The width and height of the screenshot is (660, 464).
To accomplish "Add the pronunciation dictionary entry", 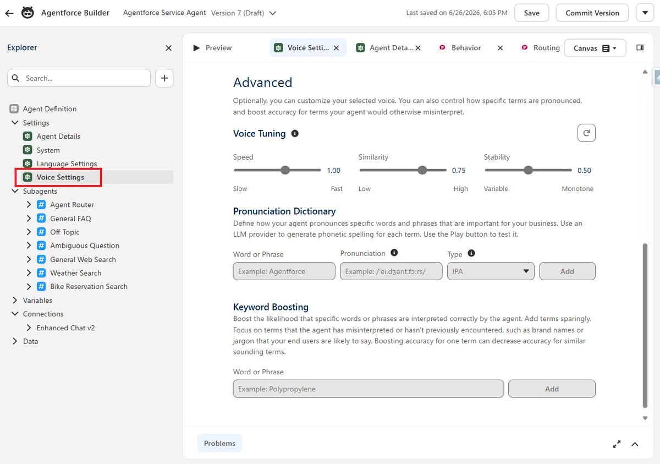I will coord(567,271).
